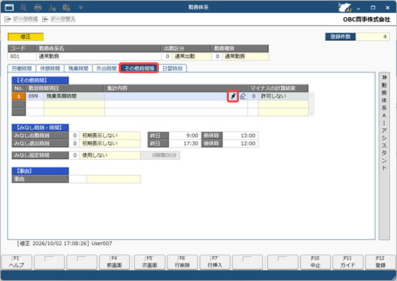
Task: Switch to the 外出時間 tab
Action: 107,68
